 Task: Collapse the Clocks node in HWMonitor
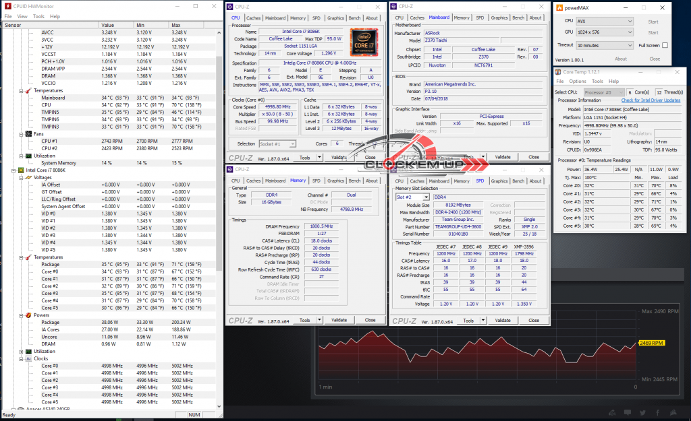coord(21,359)
